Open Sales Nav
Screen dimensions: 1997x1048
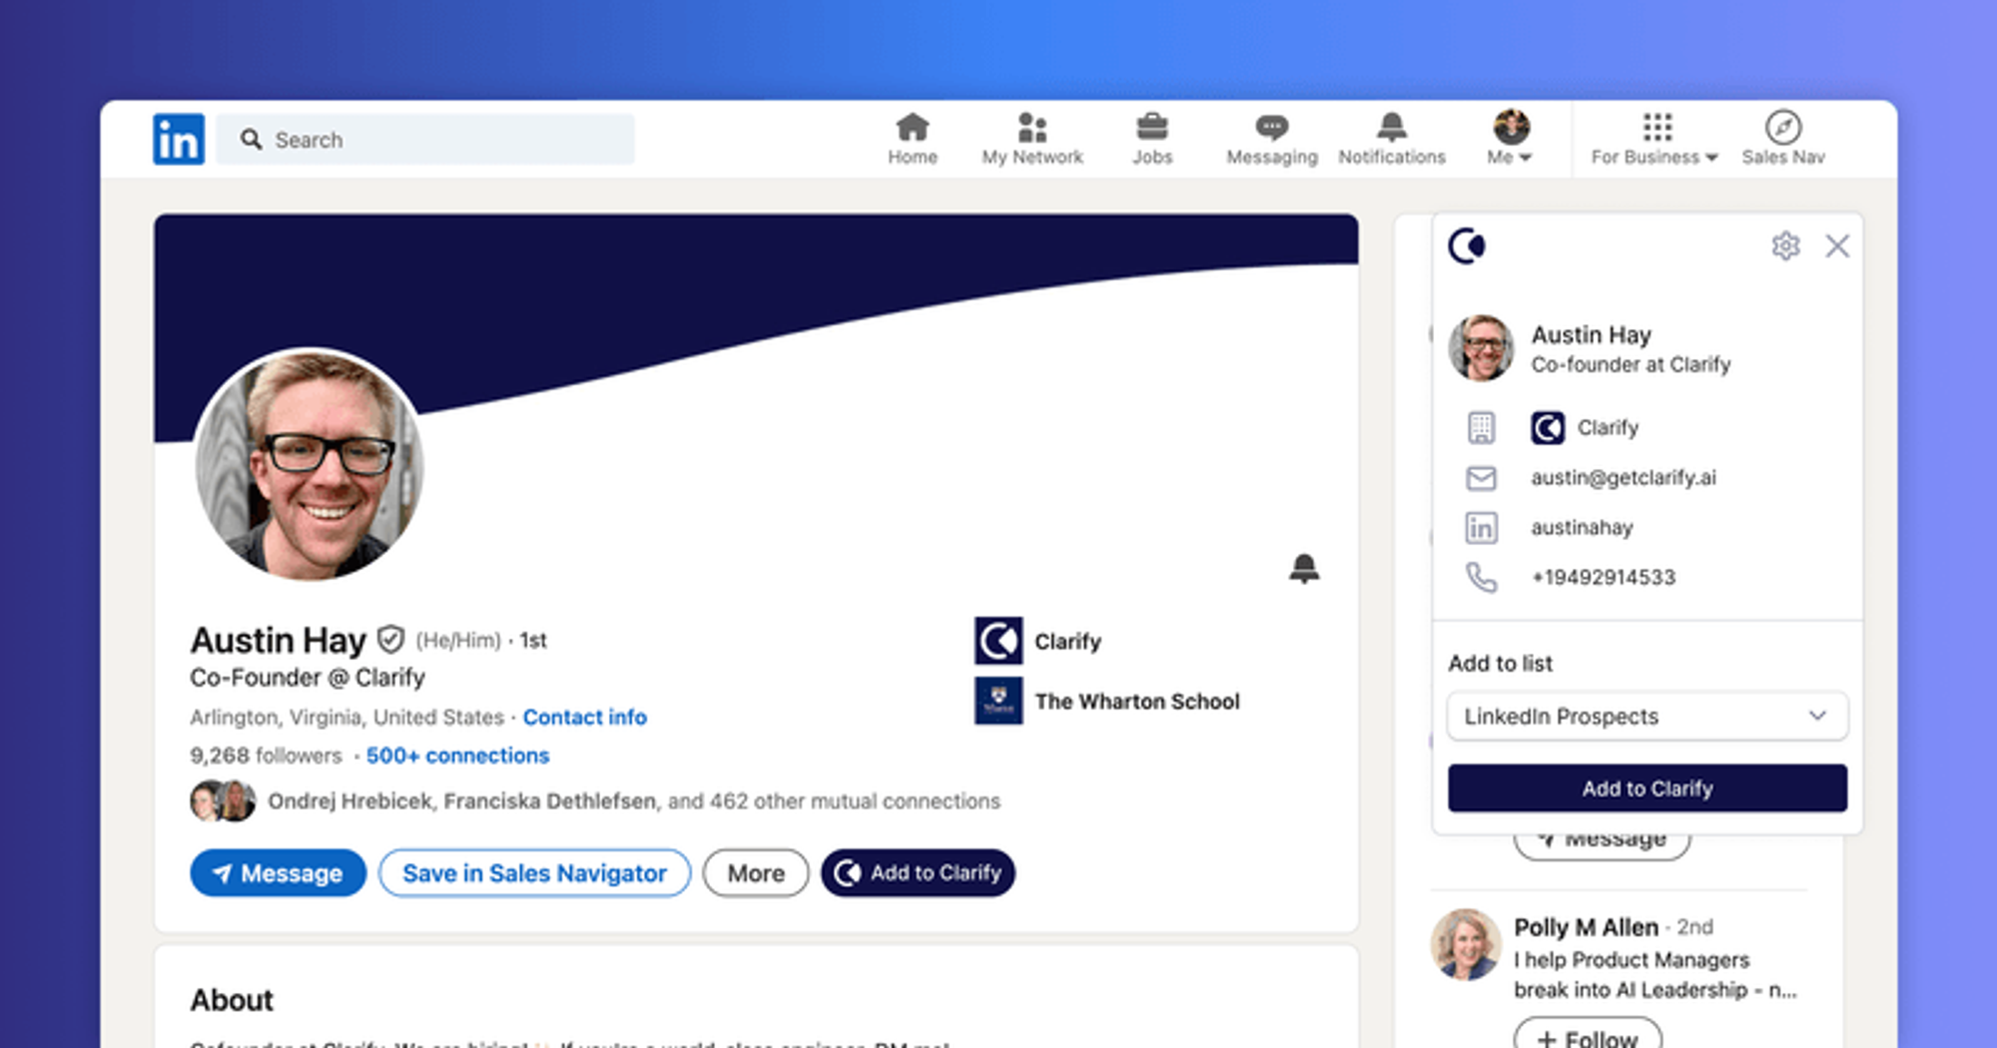1783,139
